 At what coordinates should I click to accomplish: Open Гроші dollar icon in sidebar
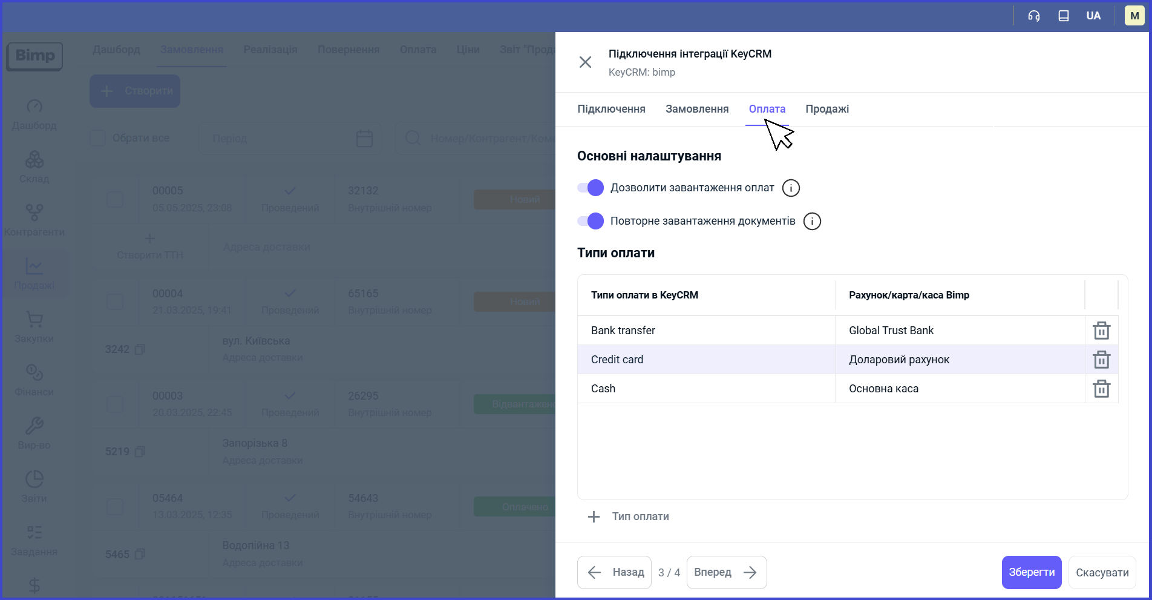click(34, 586)
